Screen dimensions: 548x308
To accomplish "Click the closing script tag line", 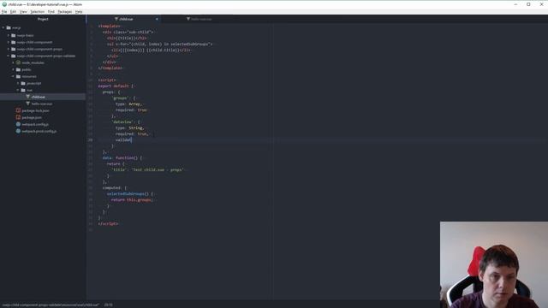I will coord(108,223).
